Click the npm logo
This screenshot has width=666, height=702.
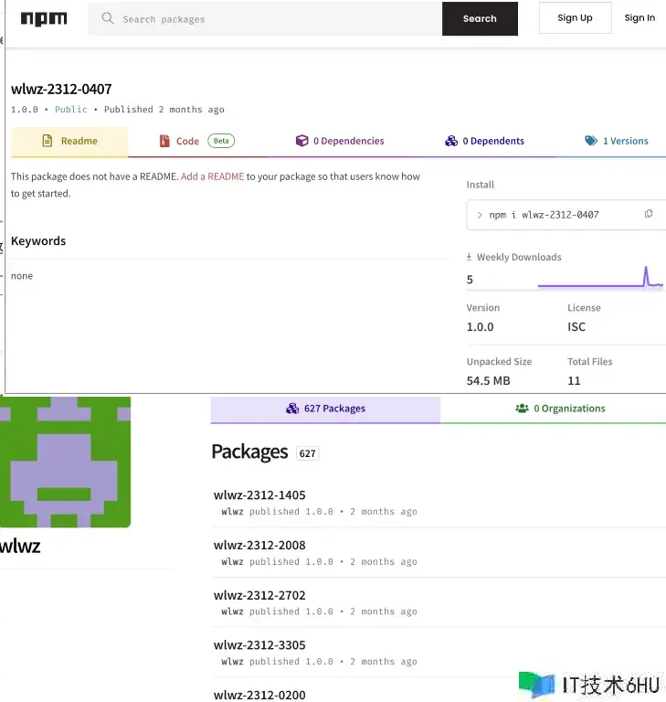tap(44, 19)
